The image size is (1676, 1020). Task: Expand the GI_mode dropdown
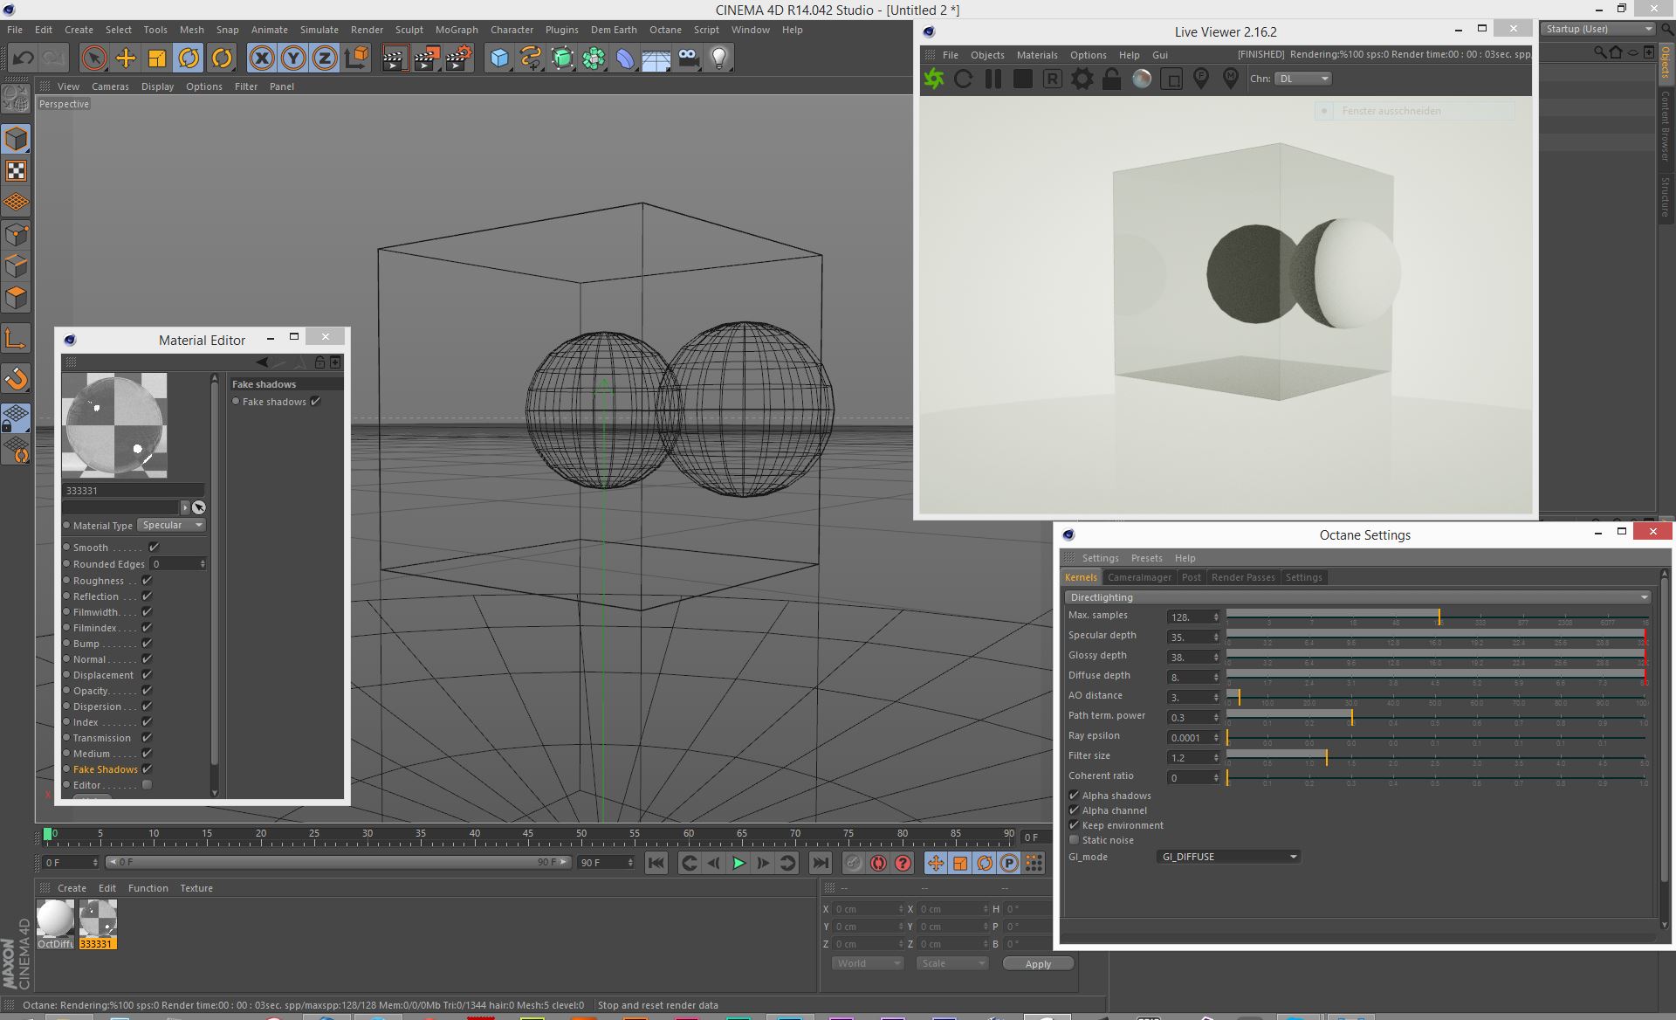point(1228,857)
